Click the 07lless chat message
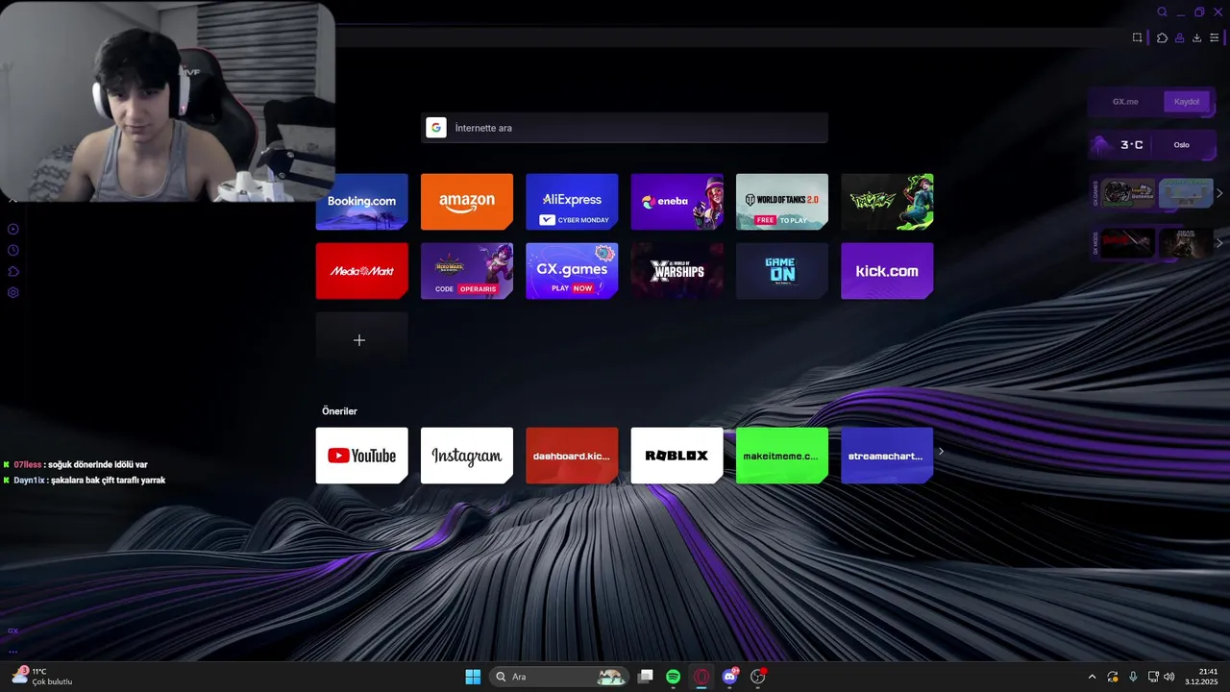 [76, 464]
